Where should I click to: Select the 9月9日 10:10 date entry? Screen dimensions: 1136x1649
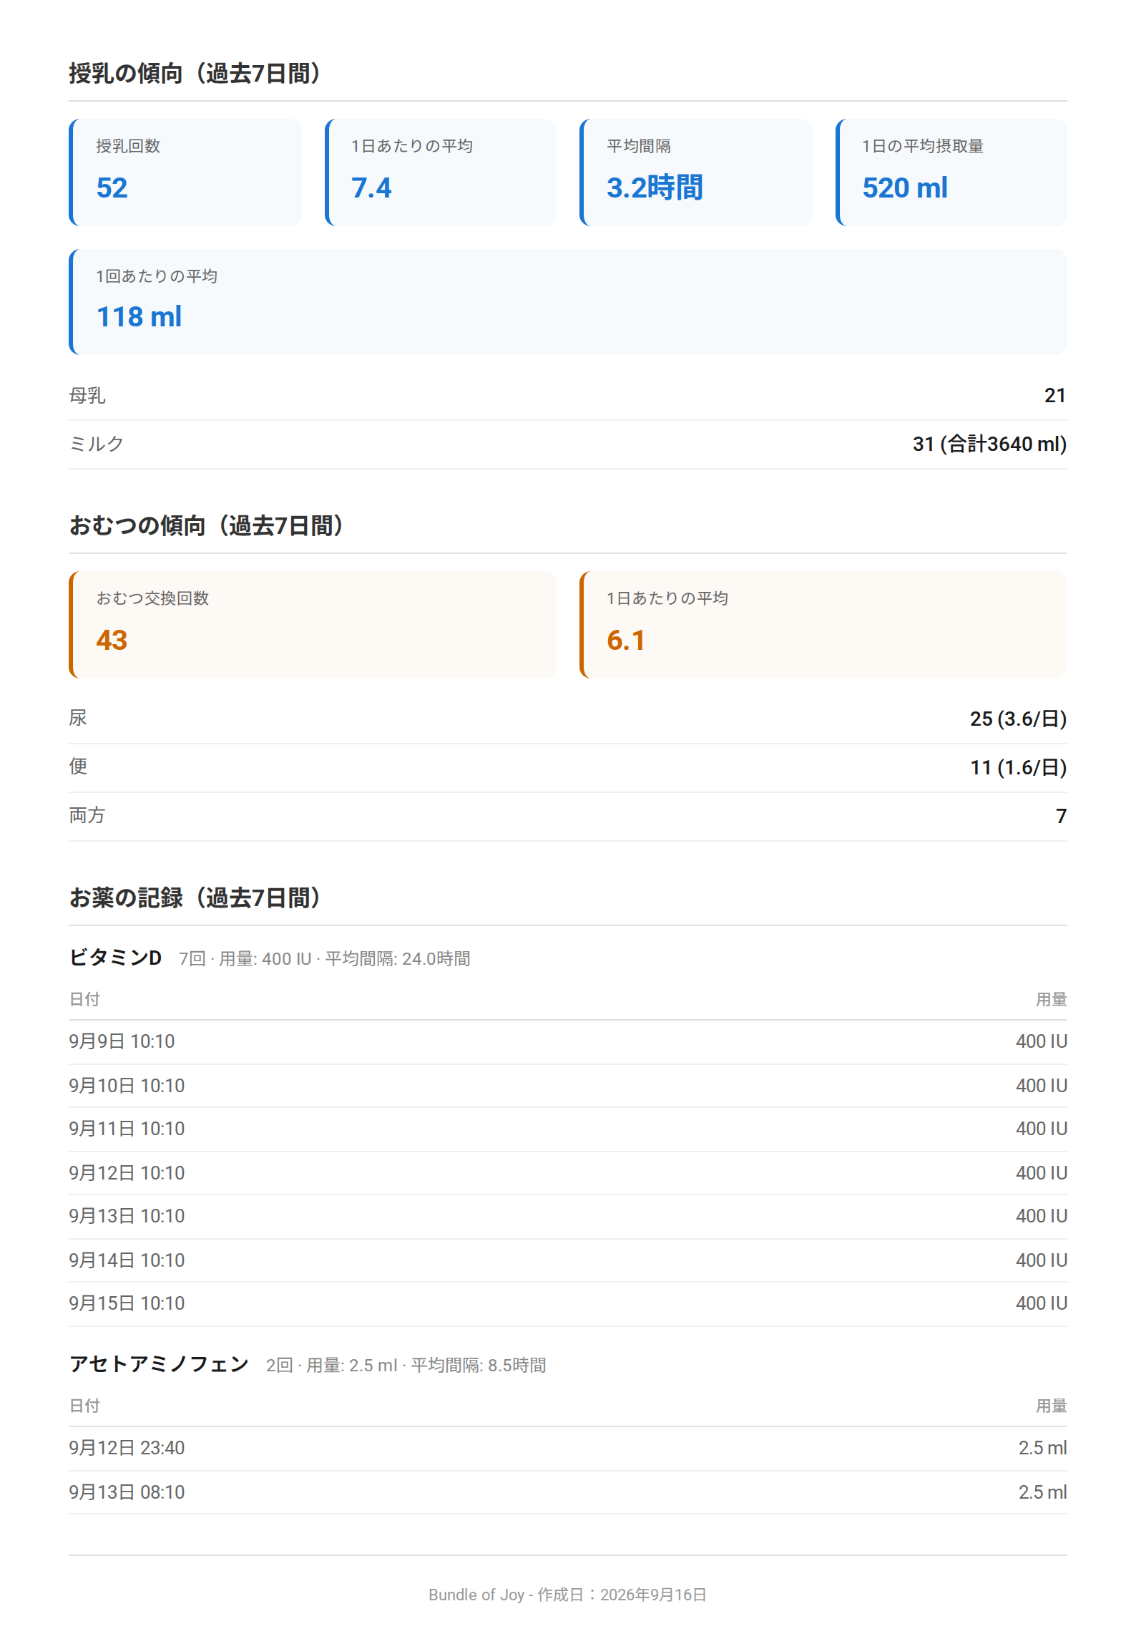coord(122,1041)
